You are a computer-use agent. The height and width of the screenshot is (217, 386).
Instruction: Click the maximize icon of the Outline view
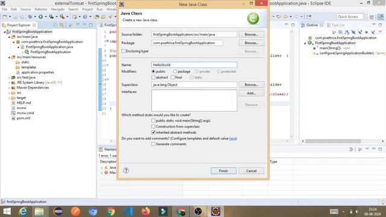coord(381,25)
